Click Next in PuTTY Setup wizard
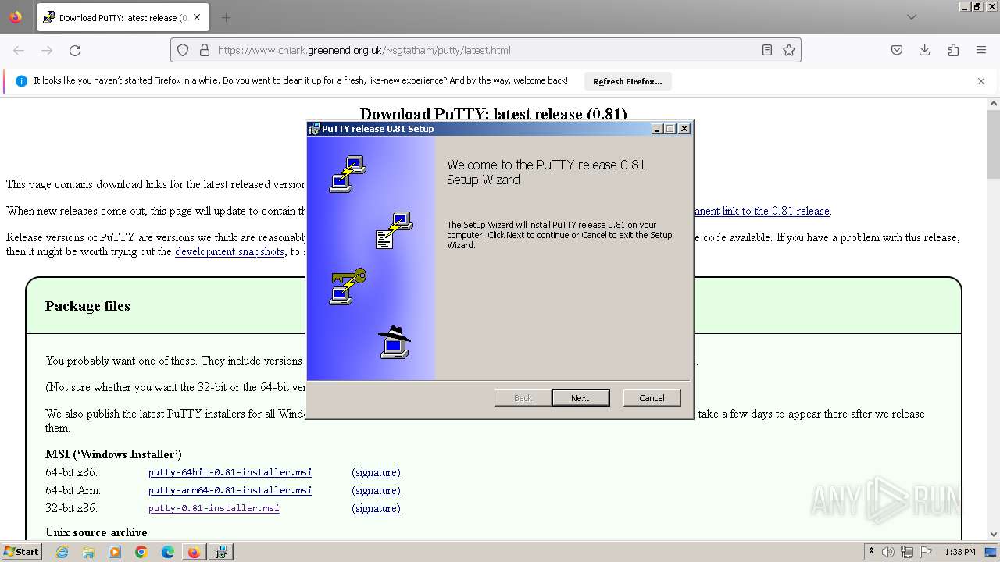 (580, 398)
